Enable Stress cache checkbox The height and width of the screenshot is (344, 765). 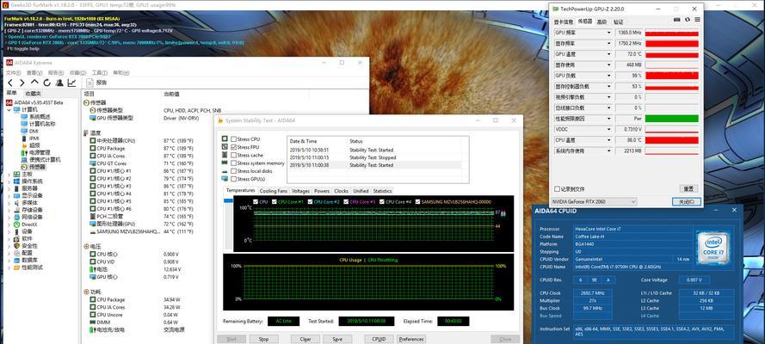click(234, 155)
